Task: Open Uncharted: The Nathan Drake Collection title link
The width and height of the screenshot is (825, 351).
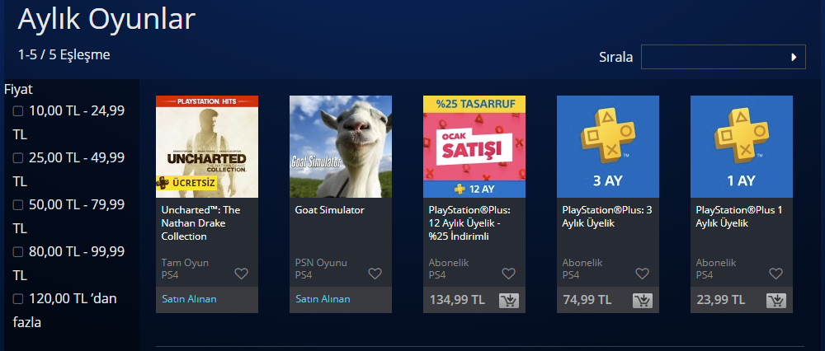Action: coord(200,223)
